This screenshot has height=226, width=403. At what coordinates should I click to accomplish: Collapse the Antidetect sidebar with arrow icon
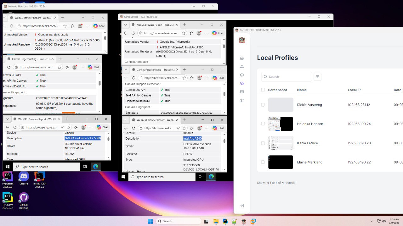click(x=242, y=206)
